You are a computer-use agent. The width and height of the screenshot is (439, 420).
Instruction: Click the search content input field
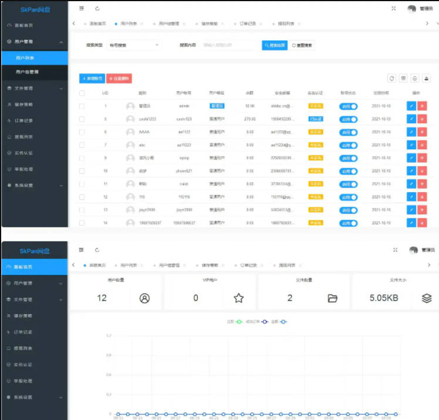pyautogui.click(x=227, y=45)
